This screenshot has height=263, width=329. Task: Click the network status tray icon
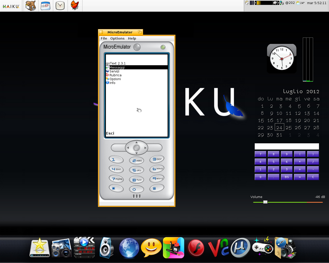click(x=282, y=3)
